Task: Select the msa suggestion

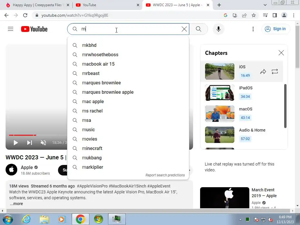Action: (x=128, y=120)
